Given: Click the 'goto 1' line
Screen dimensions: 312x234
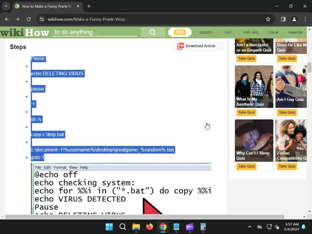Looking at the screenshot, I should [x=37, y=158].
